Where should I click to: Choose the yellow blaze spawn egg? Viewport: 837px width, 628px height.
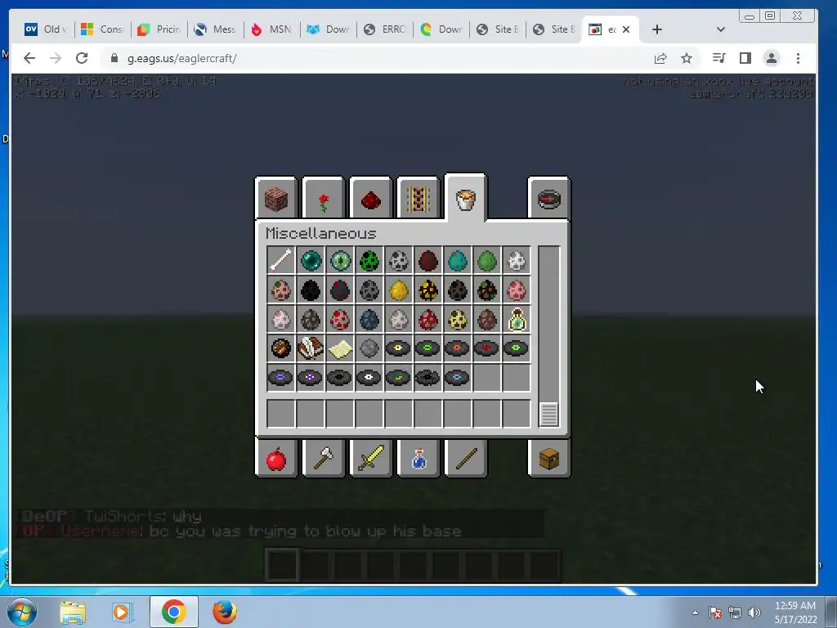click(398, 290)
